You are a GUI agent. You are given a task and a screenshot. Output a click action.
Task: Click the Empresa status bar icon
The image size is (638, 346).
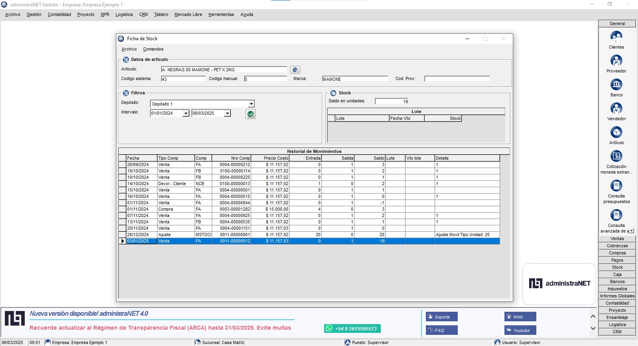(x=48, y=342)
